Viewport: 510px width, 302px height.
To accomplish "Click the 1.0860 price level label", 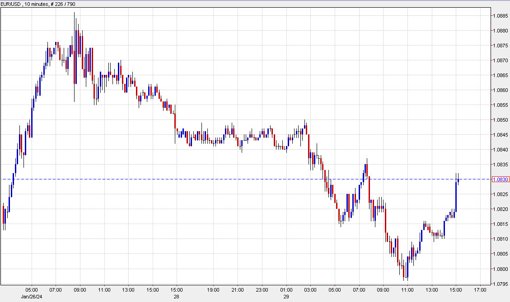I will pos(500,90).
